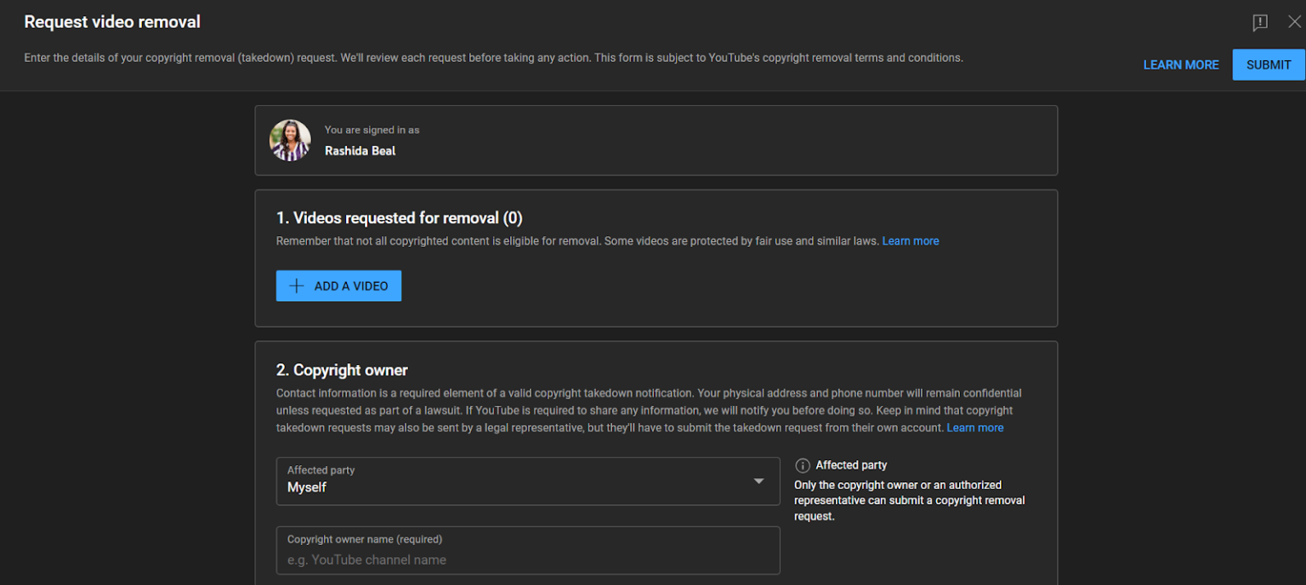
Task: Expand the Affected party dropdown
Action: click(x=527, y=481)
